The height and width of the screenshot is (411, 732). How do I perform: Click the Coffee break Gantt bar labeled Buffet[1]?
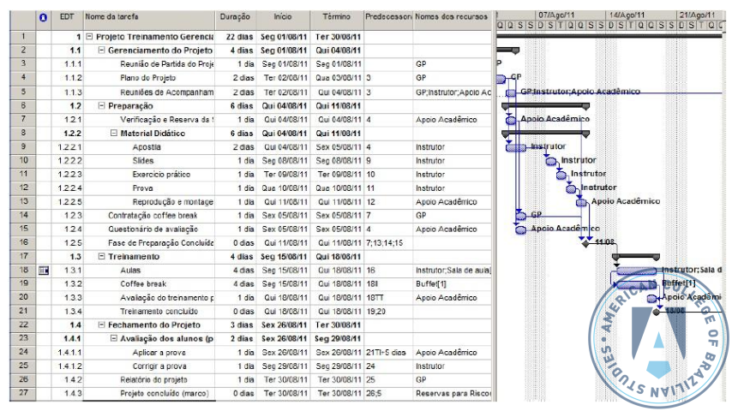(636, 284)
